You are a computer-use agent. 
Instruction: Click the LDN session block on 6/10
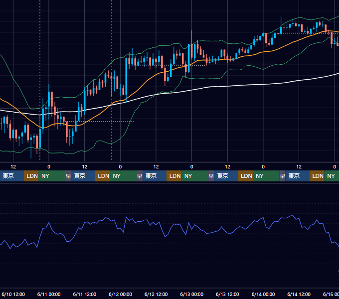[x=31, y=176]
